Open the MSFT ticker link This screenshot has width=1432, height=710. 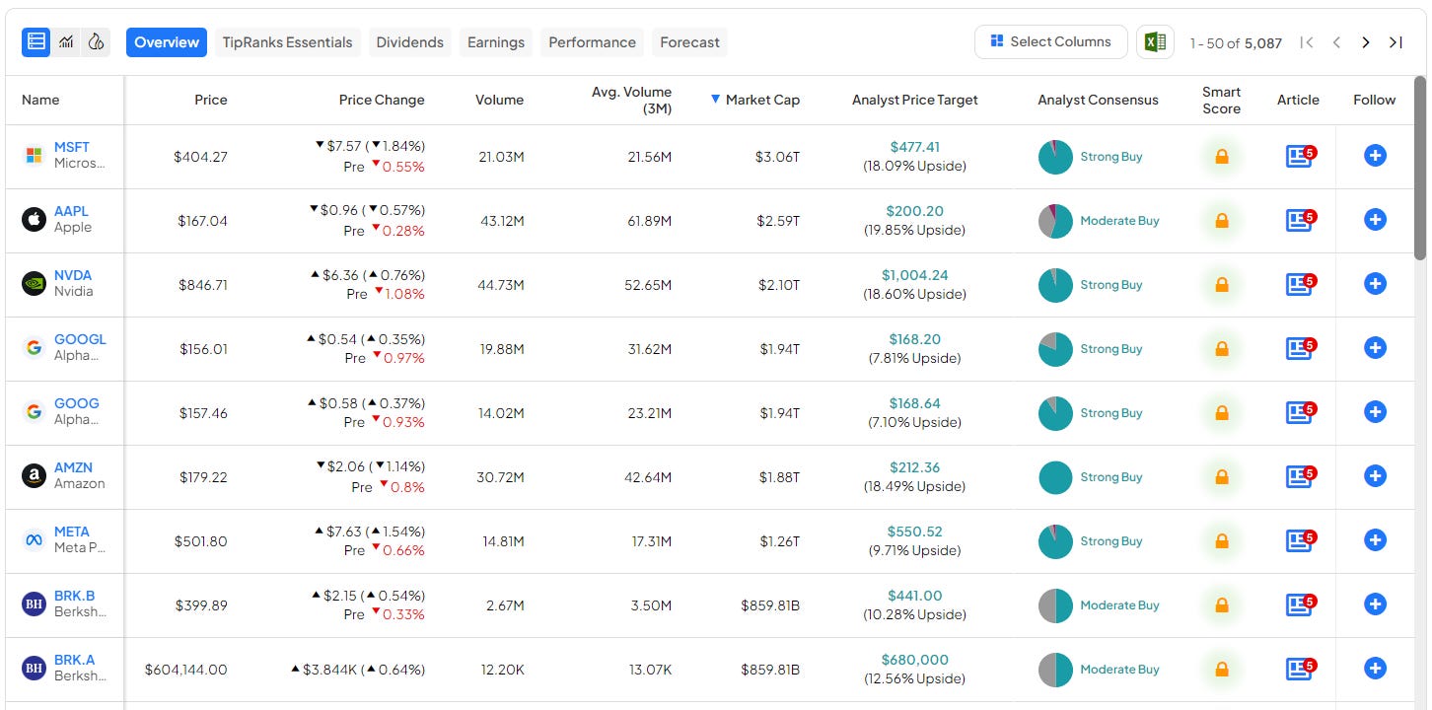72,147
